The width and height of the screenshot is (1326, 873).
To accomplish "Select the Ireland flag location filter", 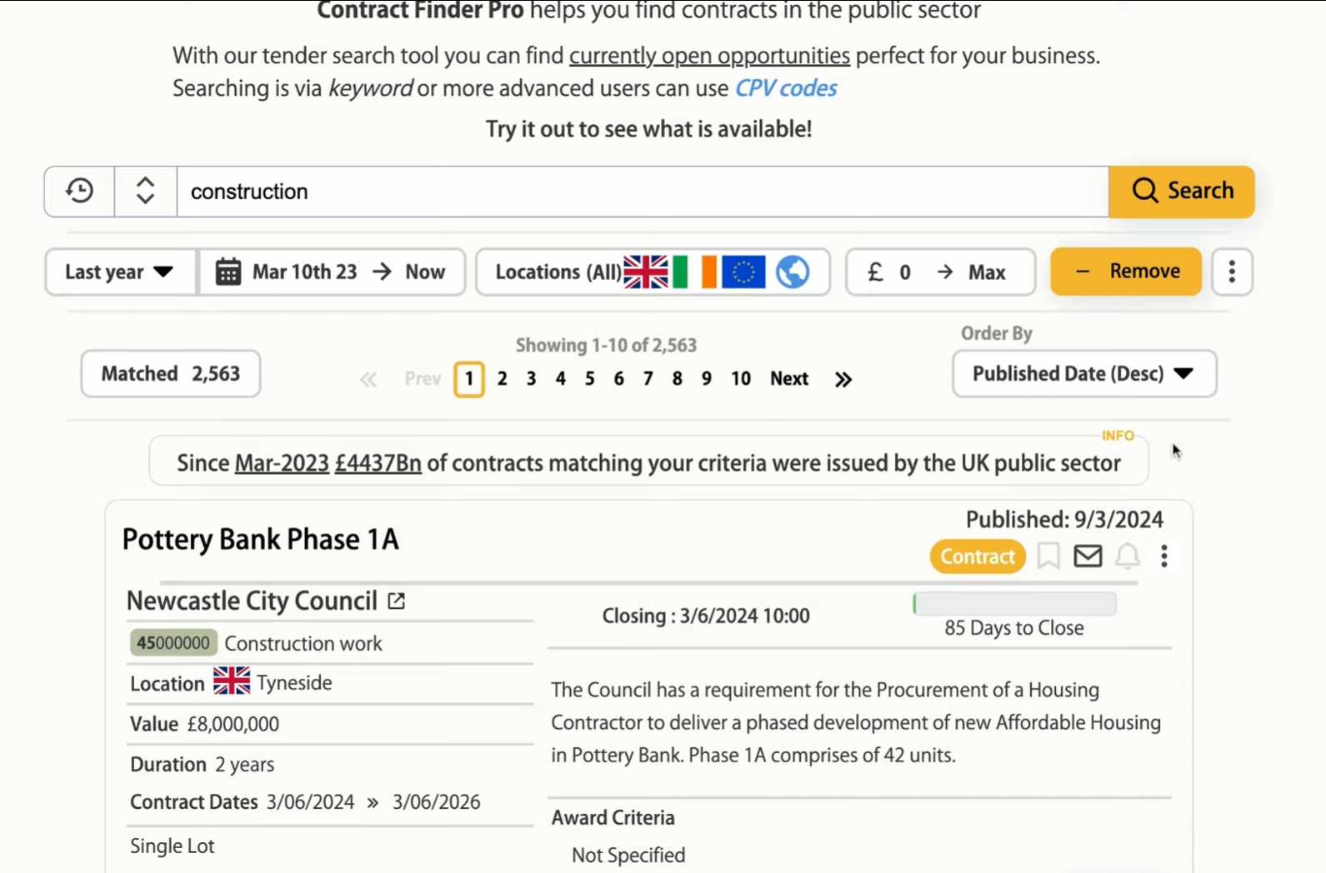I will (x=694, y=272).
